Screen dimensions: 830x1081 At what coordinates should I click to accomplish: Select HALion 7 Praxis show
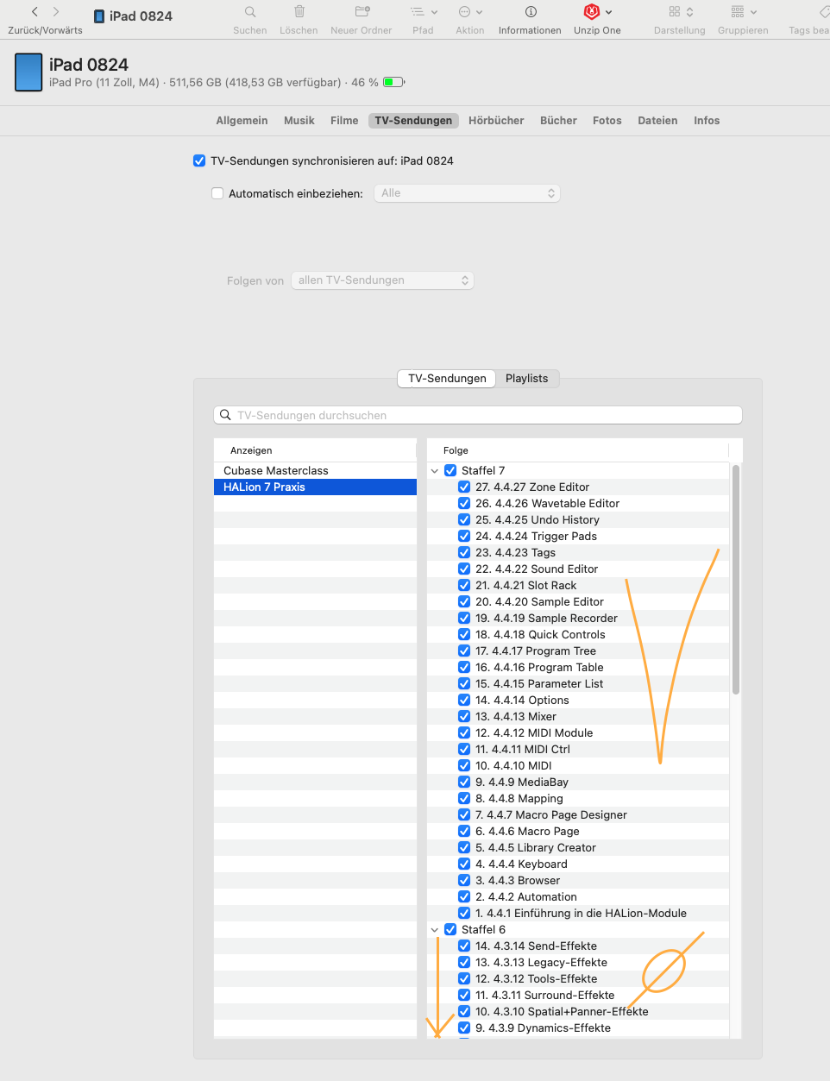(315, 487)
